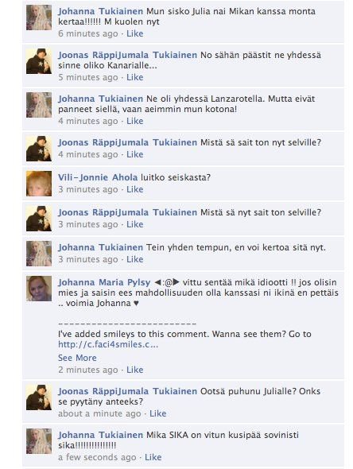Like the Lanzarotella comment from 4 minutes ago

pyautogui.click(x=135, y=121)
